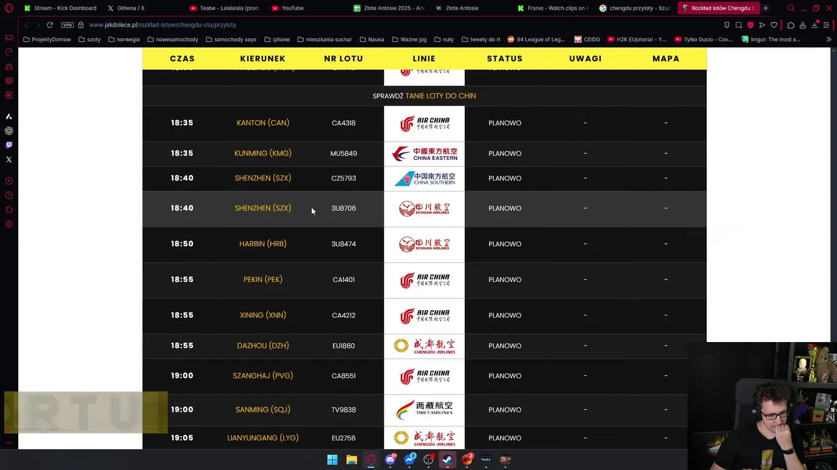
Task: Click China Eastern airline logo
Action: 424,154
